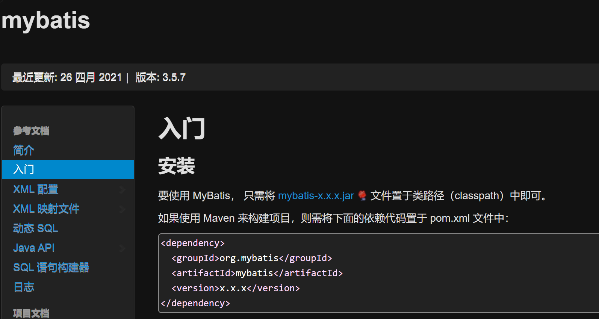Expand the Java API chevron arrow
This screenshot has width=599, height=319.
pyautogui.click(x=122, y=248)
